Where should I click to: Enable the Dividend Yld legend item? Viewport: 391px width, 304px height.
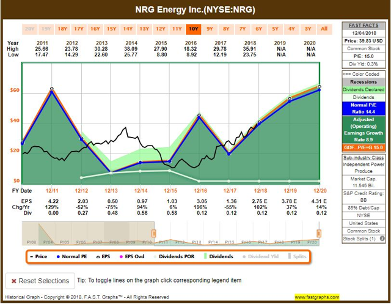261,256
